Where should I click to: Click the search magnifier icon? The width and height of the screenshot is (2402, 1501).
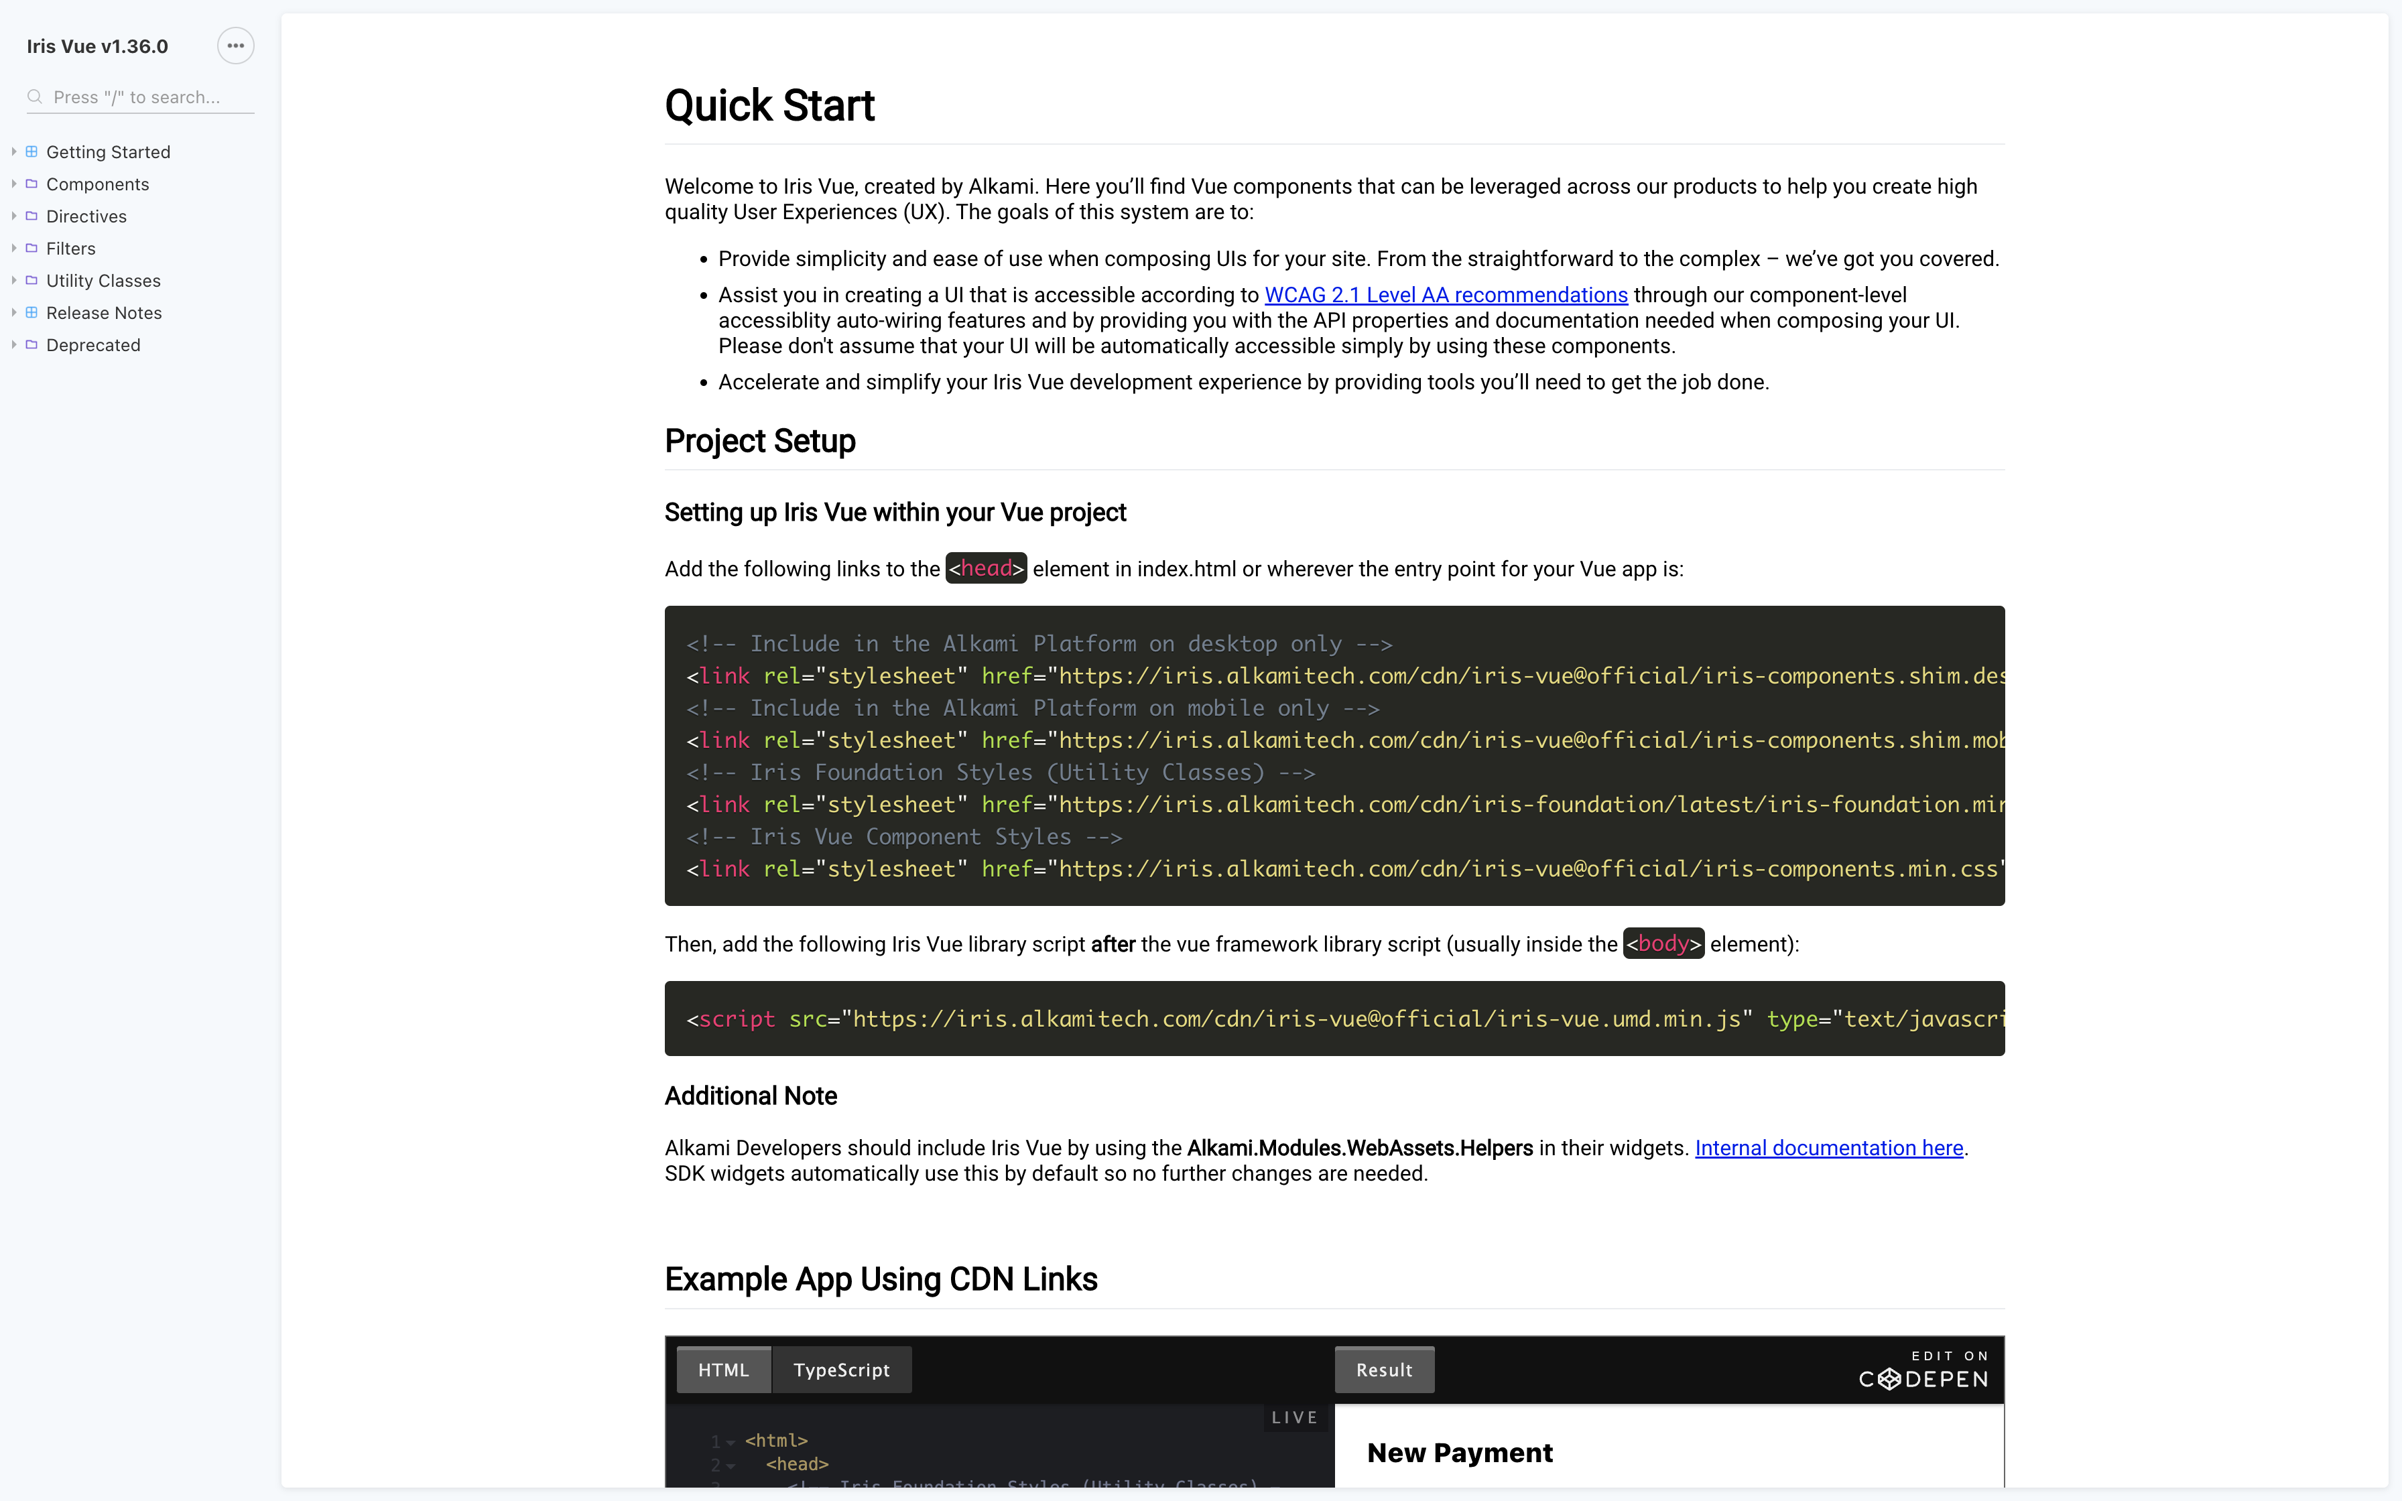35,96
